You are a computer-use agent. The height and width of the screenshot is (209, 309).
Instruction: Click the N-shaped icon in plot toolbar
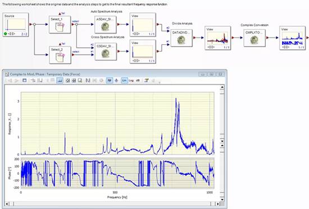88,81
